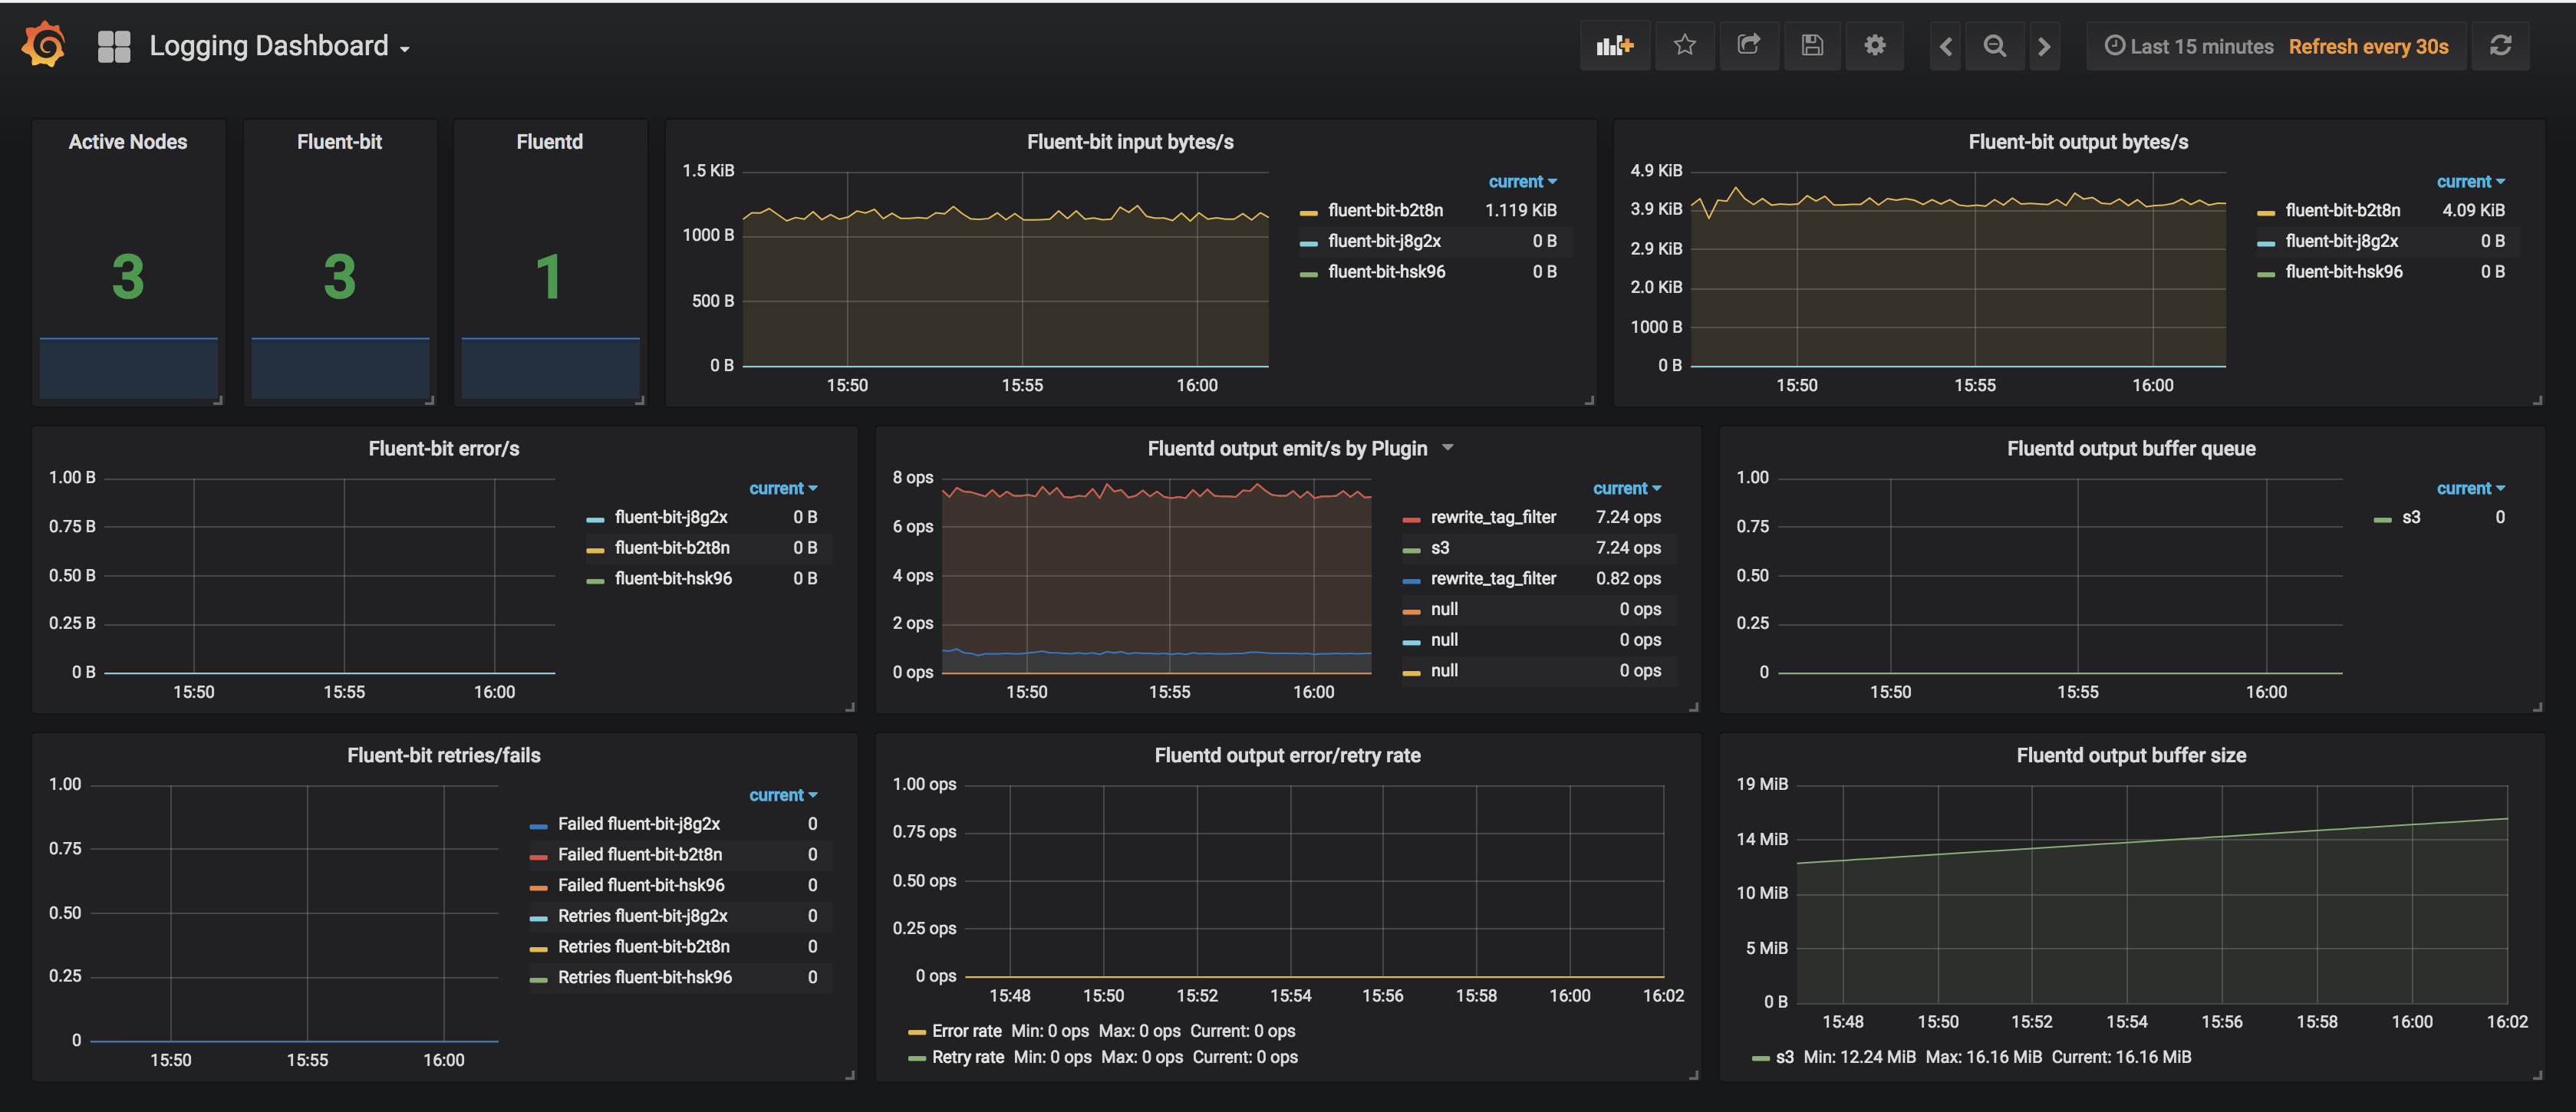Click Refresh every 30s interval text
Image resolution: width=2576 pixels, height=1112 pixels.
point(2368,46)
